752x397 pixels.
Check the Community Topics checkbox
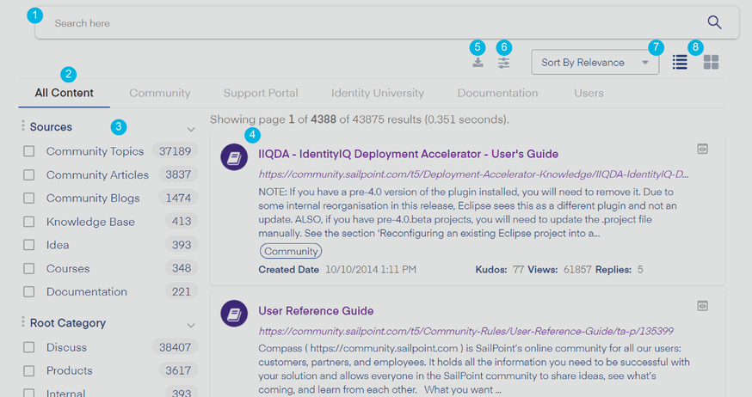[x=29, y=151]
